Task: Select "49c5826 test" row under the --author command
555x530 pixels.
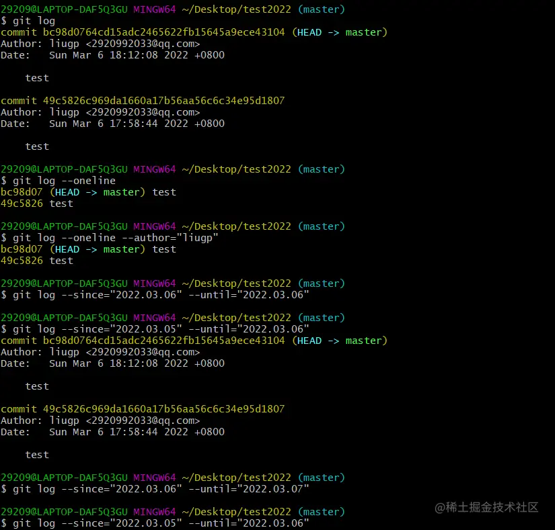Action: (x=37, y=261)
